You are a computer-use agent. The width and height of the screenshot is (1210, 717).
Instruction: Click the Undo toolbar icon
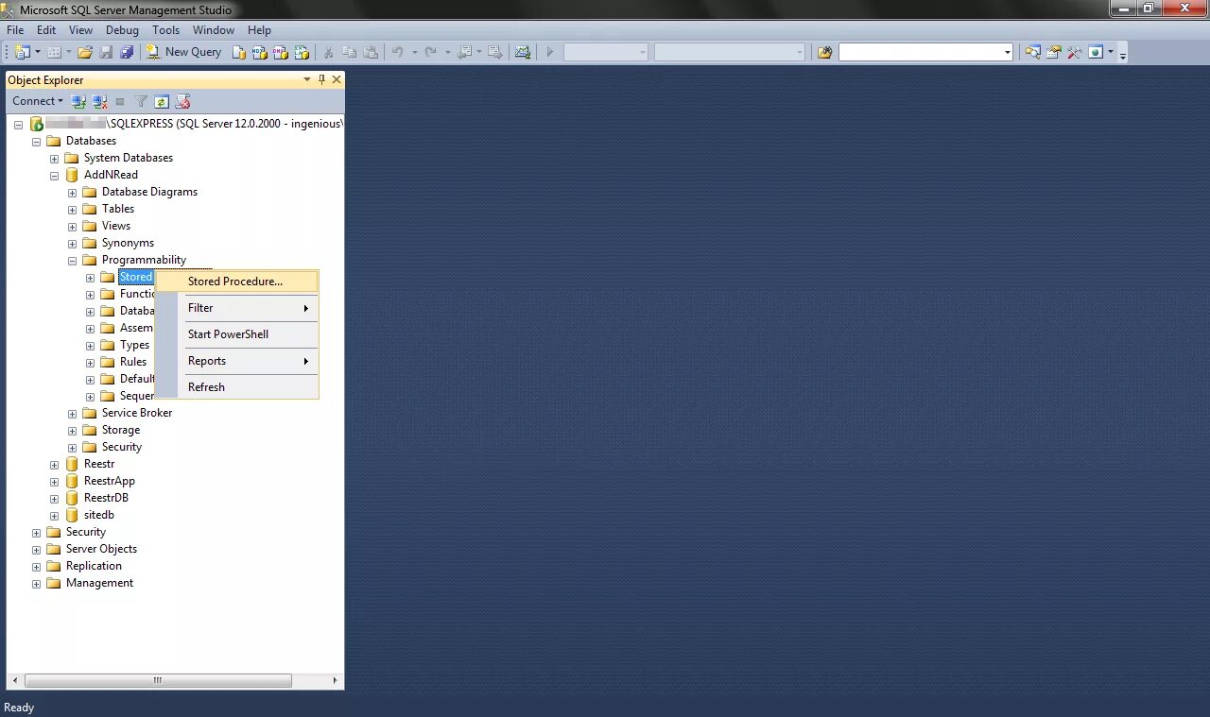[398, 52]
